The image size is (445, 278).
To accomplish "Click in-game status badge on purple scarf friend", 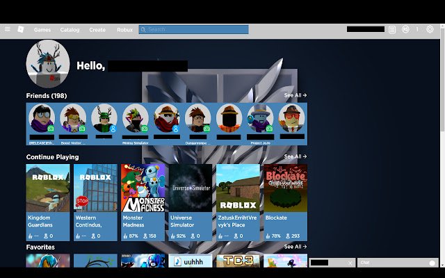I will [x=51, y=129].
